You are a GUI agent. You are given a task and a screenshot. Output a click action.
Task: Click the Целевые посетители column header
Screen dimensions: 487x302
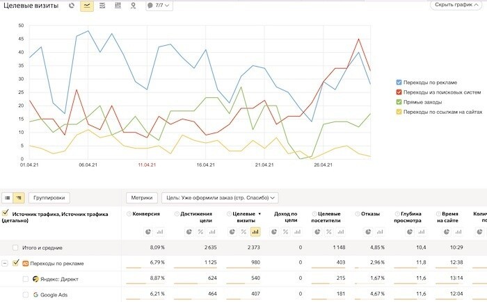point(326,217)
